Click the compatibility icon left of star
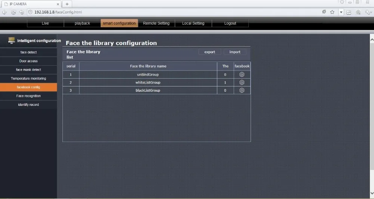This screenshot has height=199, width=374. (x=324, y=12)
